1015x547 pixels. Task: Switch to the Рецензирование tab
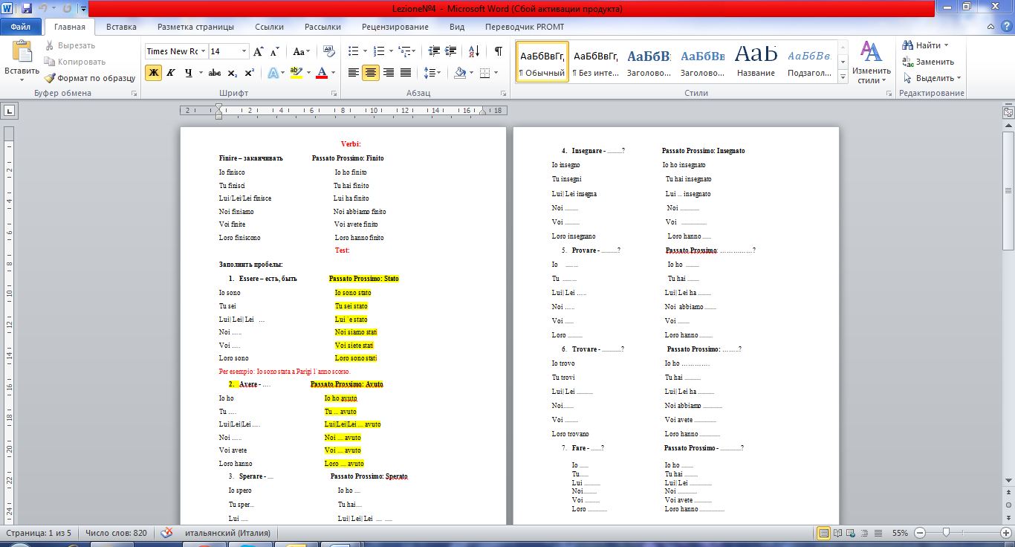click(395, 27)
